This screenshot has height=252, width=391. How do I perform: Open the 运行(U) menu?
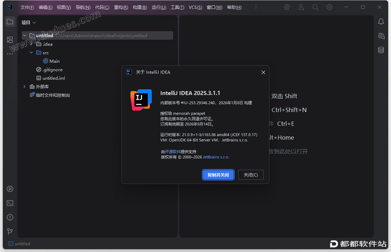(159, 8)
